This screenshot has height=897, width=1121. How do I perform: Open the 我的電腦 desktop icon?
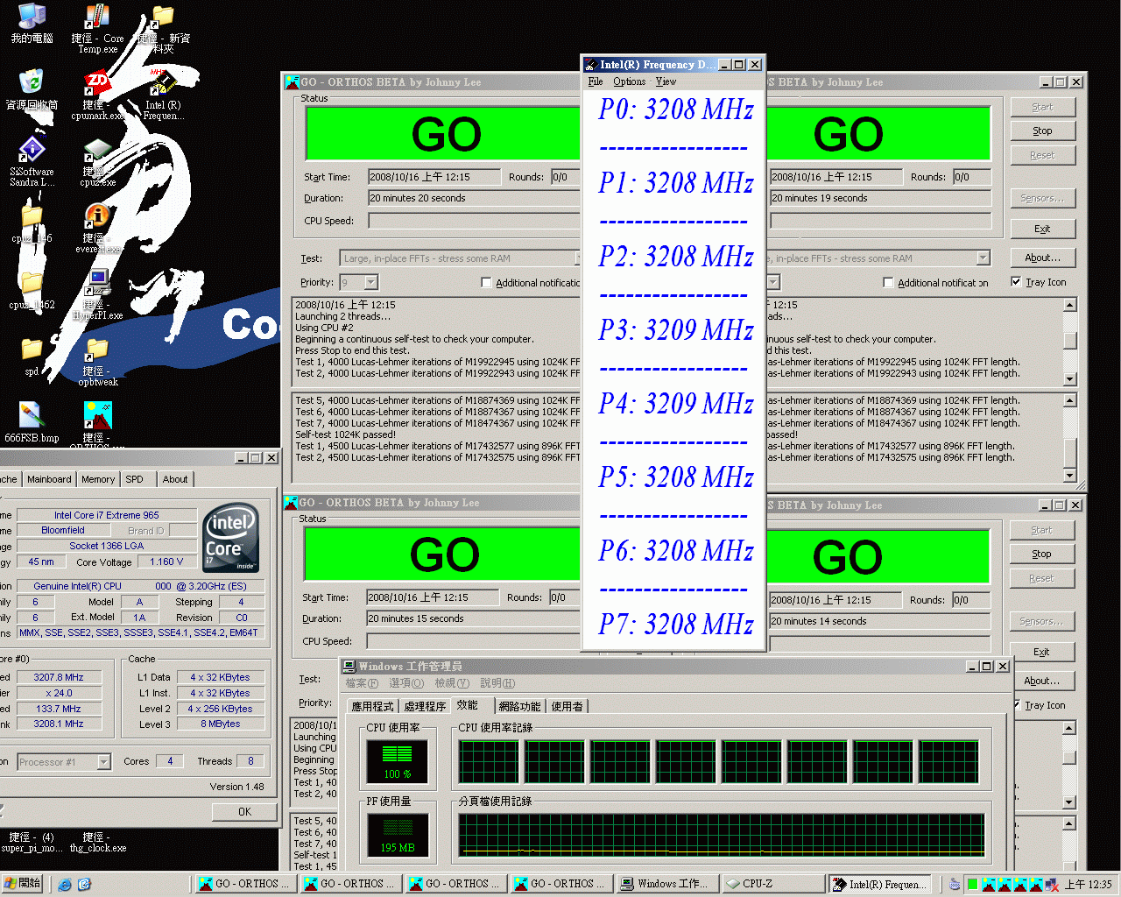[32, 16]
